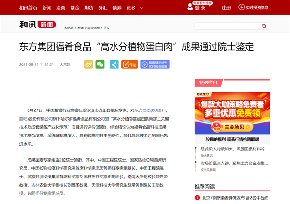Open 债券 in top navigation
290x204 pixels.
(x=117, y=8)
